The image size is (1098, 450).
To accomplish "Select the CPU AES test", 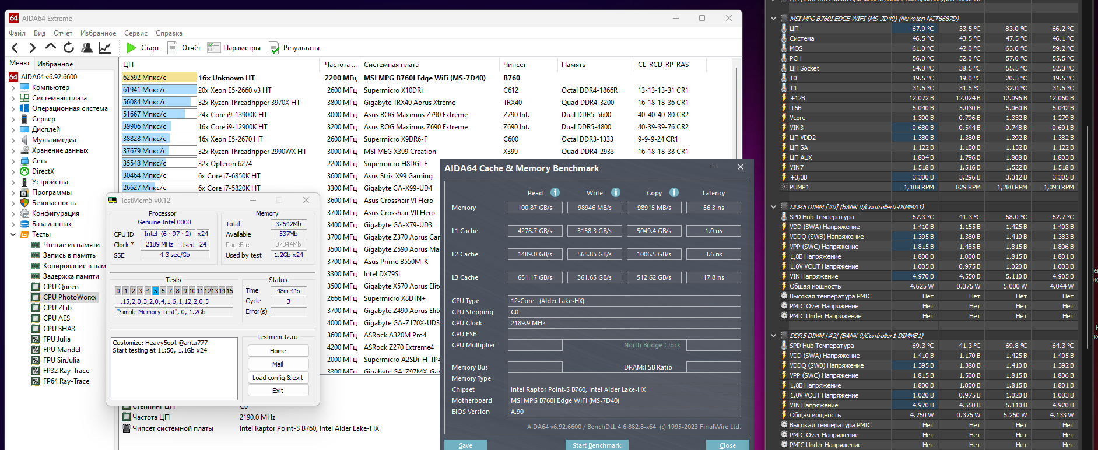I will click(57, 318).
